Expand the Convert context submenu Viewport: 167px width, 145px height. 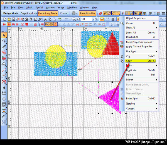point(142,109)
